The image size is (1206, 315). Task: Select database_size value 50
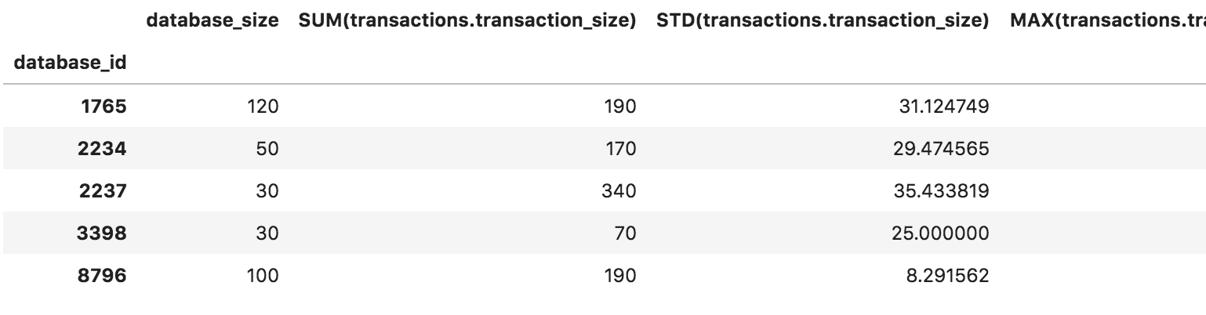[x=267, y=148]
